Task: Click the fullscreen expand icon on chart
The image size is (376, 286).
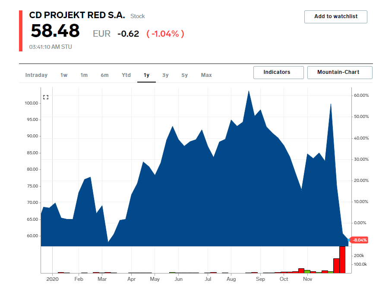Action: pyautogui.click(x=46, y=97)
